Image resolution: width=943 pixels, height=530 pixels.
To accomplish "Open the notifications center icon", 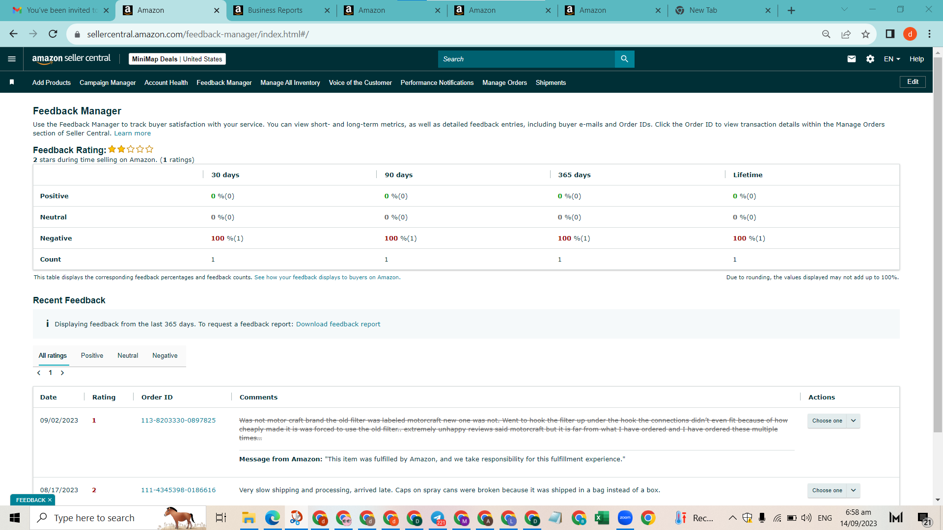I will click(x=924, y=518).
